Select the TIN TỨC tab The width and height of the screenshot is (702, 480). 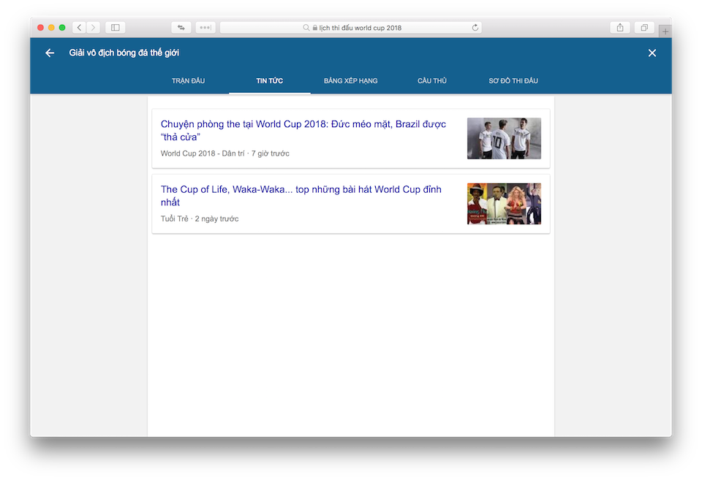click(x=270, y=81)
